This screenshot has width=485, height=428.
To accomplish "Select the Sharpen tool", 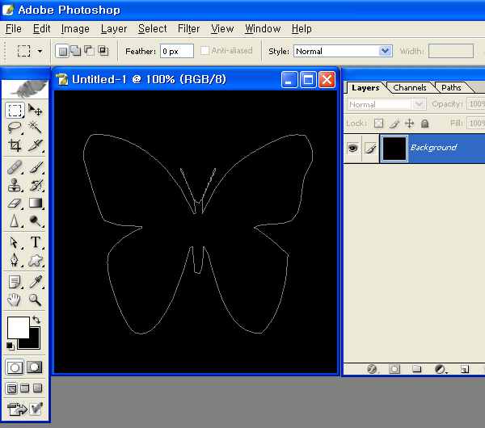I will pyautogui.click(x=15, y=220).
